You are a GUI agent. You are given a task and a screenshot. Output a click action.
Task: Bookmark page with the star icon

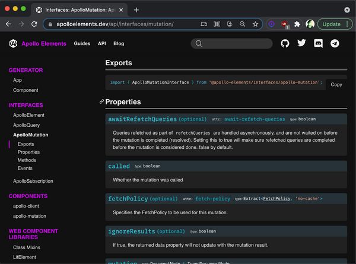(x=255, y=24)
